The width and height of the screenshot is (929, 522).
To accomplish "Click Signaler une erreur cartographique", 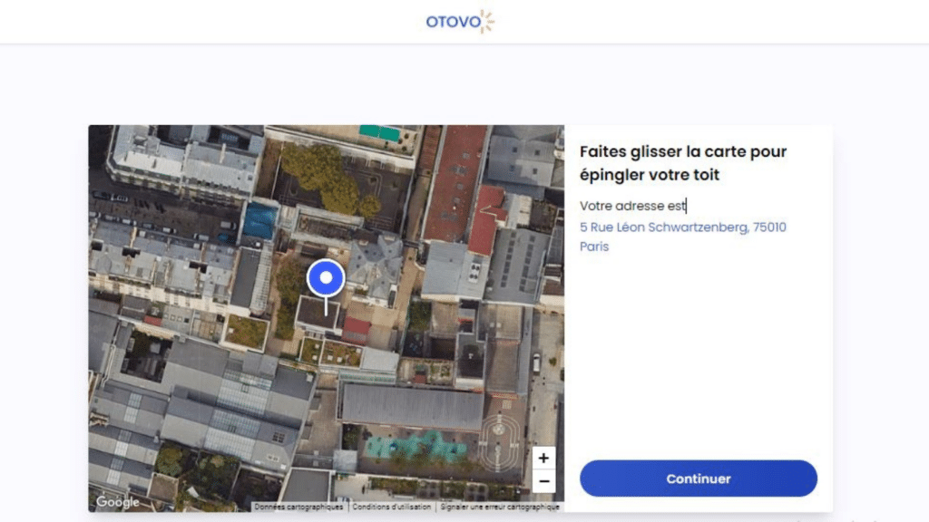I will (x=500, y=507).
